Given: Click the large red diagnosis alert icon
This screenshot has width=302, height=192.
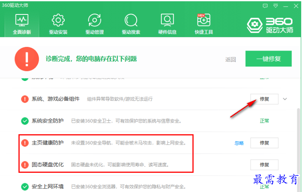Looking at the screenshot, I should pos(27,59).
